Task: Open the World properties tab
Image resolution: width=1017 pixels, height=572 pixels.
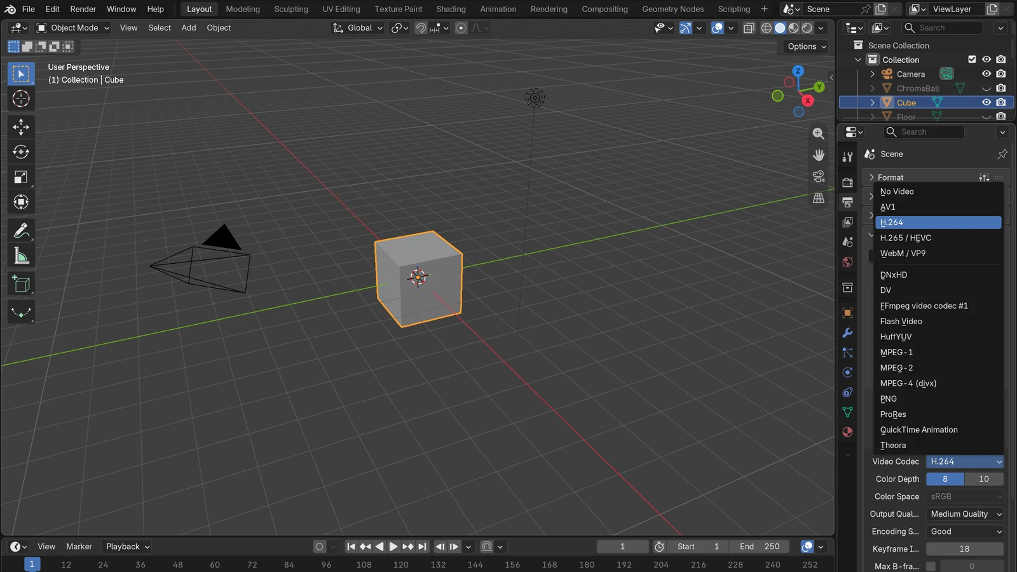Action: click(x=847, y=262)
